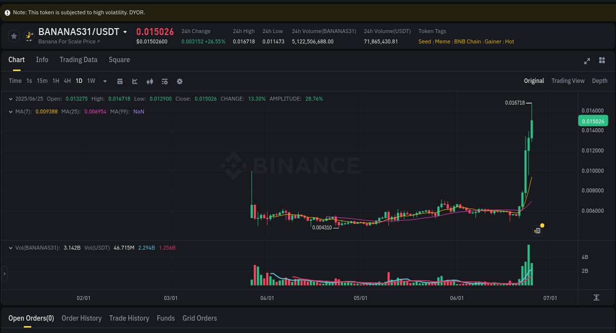Select the chart style icon
Viewport: 616px width, 333px height.
[135, 81]
